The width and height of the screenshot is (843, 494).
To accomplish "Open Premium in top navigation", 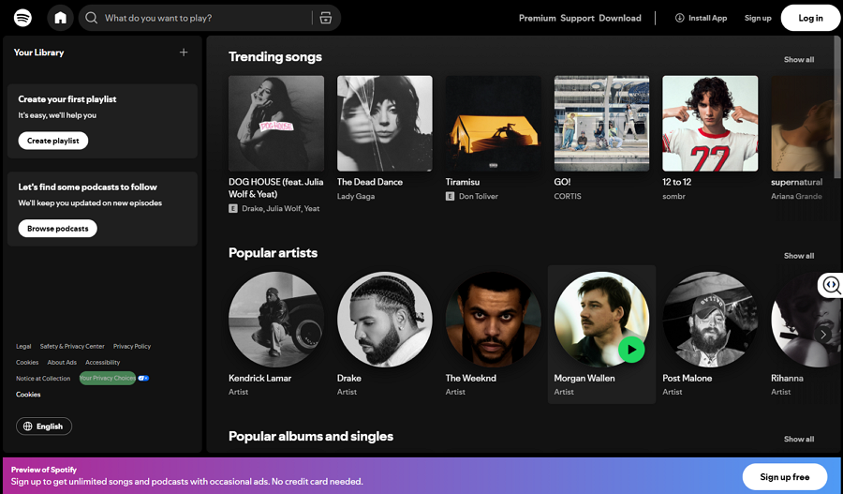I will tap(537, 18).
